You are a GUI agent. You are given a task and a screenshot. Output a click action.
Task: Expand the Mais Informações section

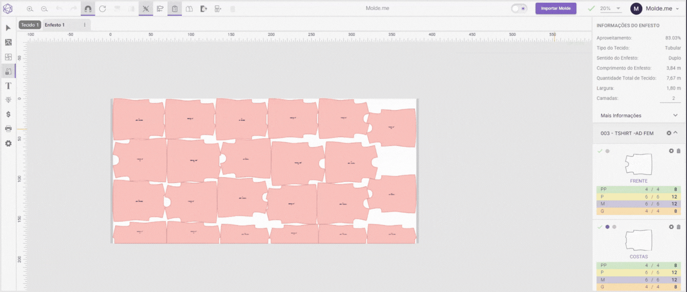coord(675,115)
